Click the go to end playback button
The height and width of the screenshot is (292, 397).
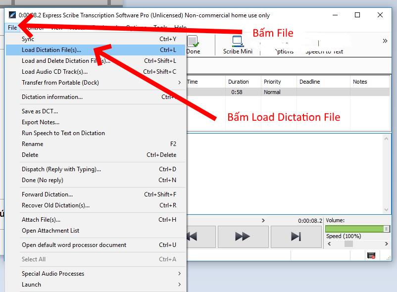click(x=296, y=237)
